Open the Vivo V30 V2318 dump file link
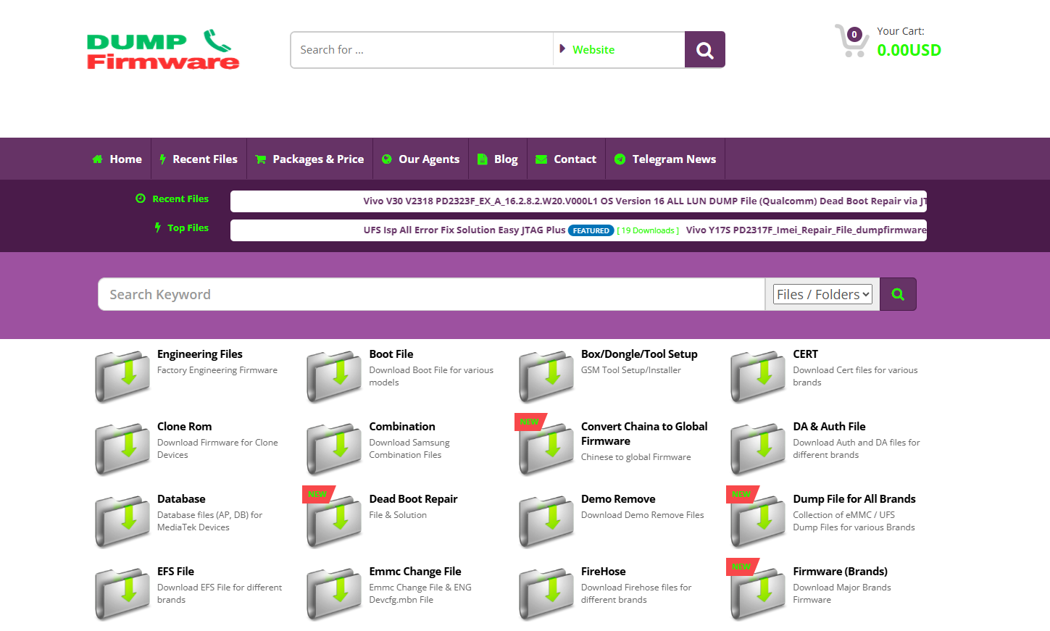Viewport: 1050px width, 631px height. pyautogui.click(x=645, y=201)
